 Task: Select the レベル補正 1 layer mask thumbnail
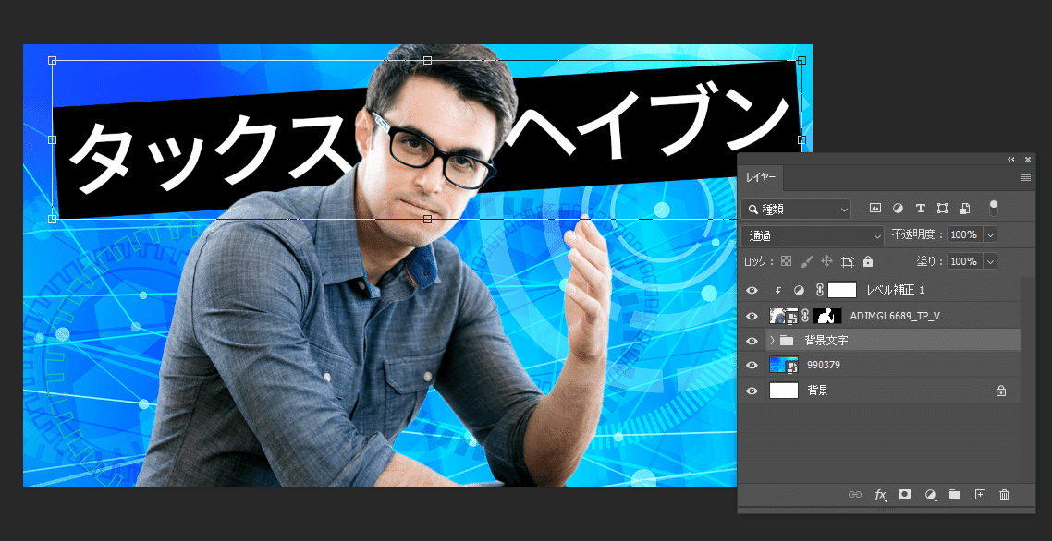point(843,290)
